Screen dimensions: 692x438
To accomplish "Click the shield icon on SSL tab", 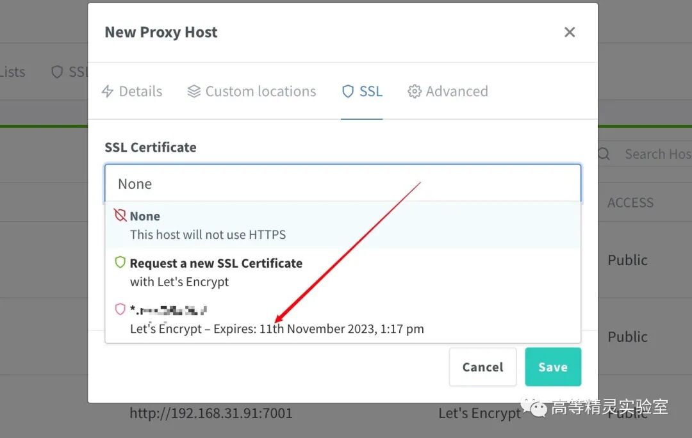I will (x=348, y=92).
